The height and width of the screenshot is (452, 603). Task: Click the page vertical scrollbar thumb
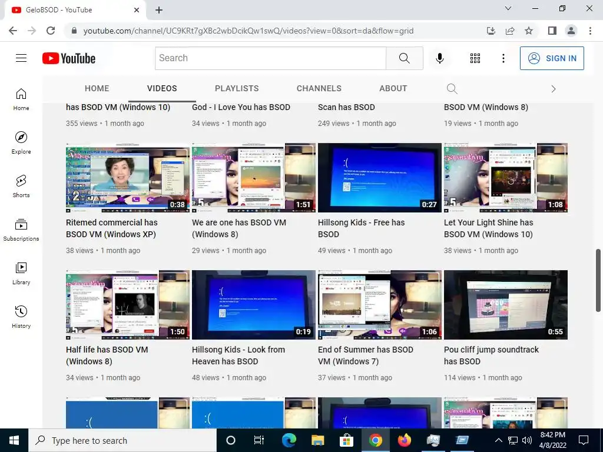click(x=598, y=280)
